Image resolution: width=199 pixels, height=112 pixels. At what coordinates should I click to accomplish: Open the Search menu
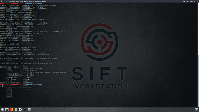(31, 1)
